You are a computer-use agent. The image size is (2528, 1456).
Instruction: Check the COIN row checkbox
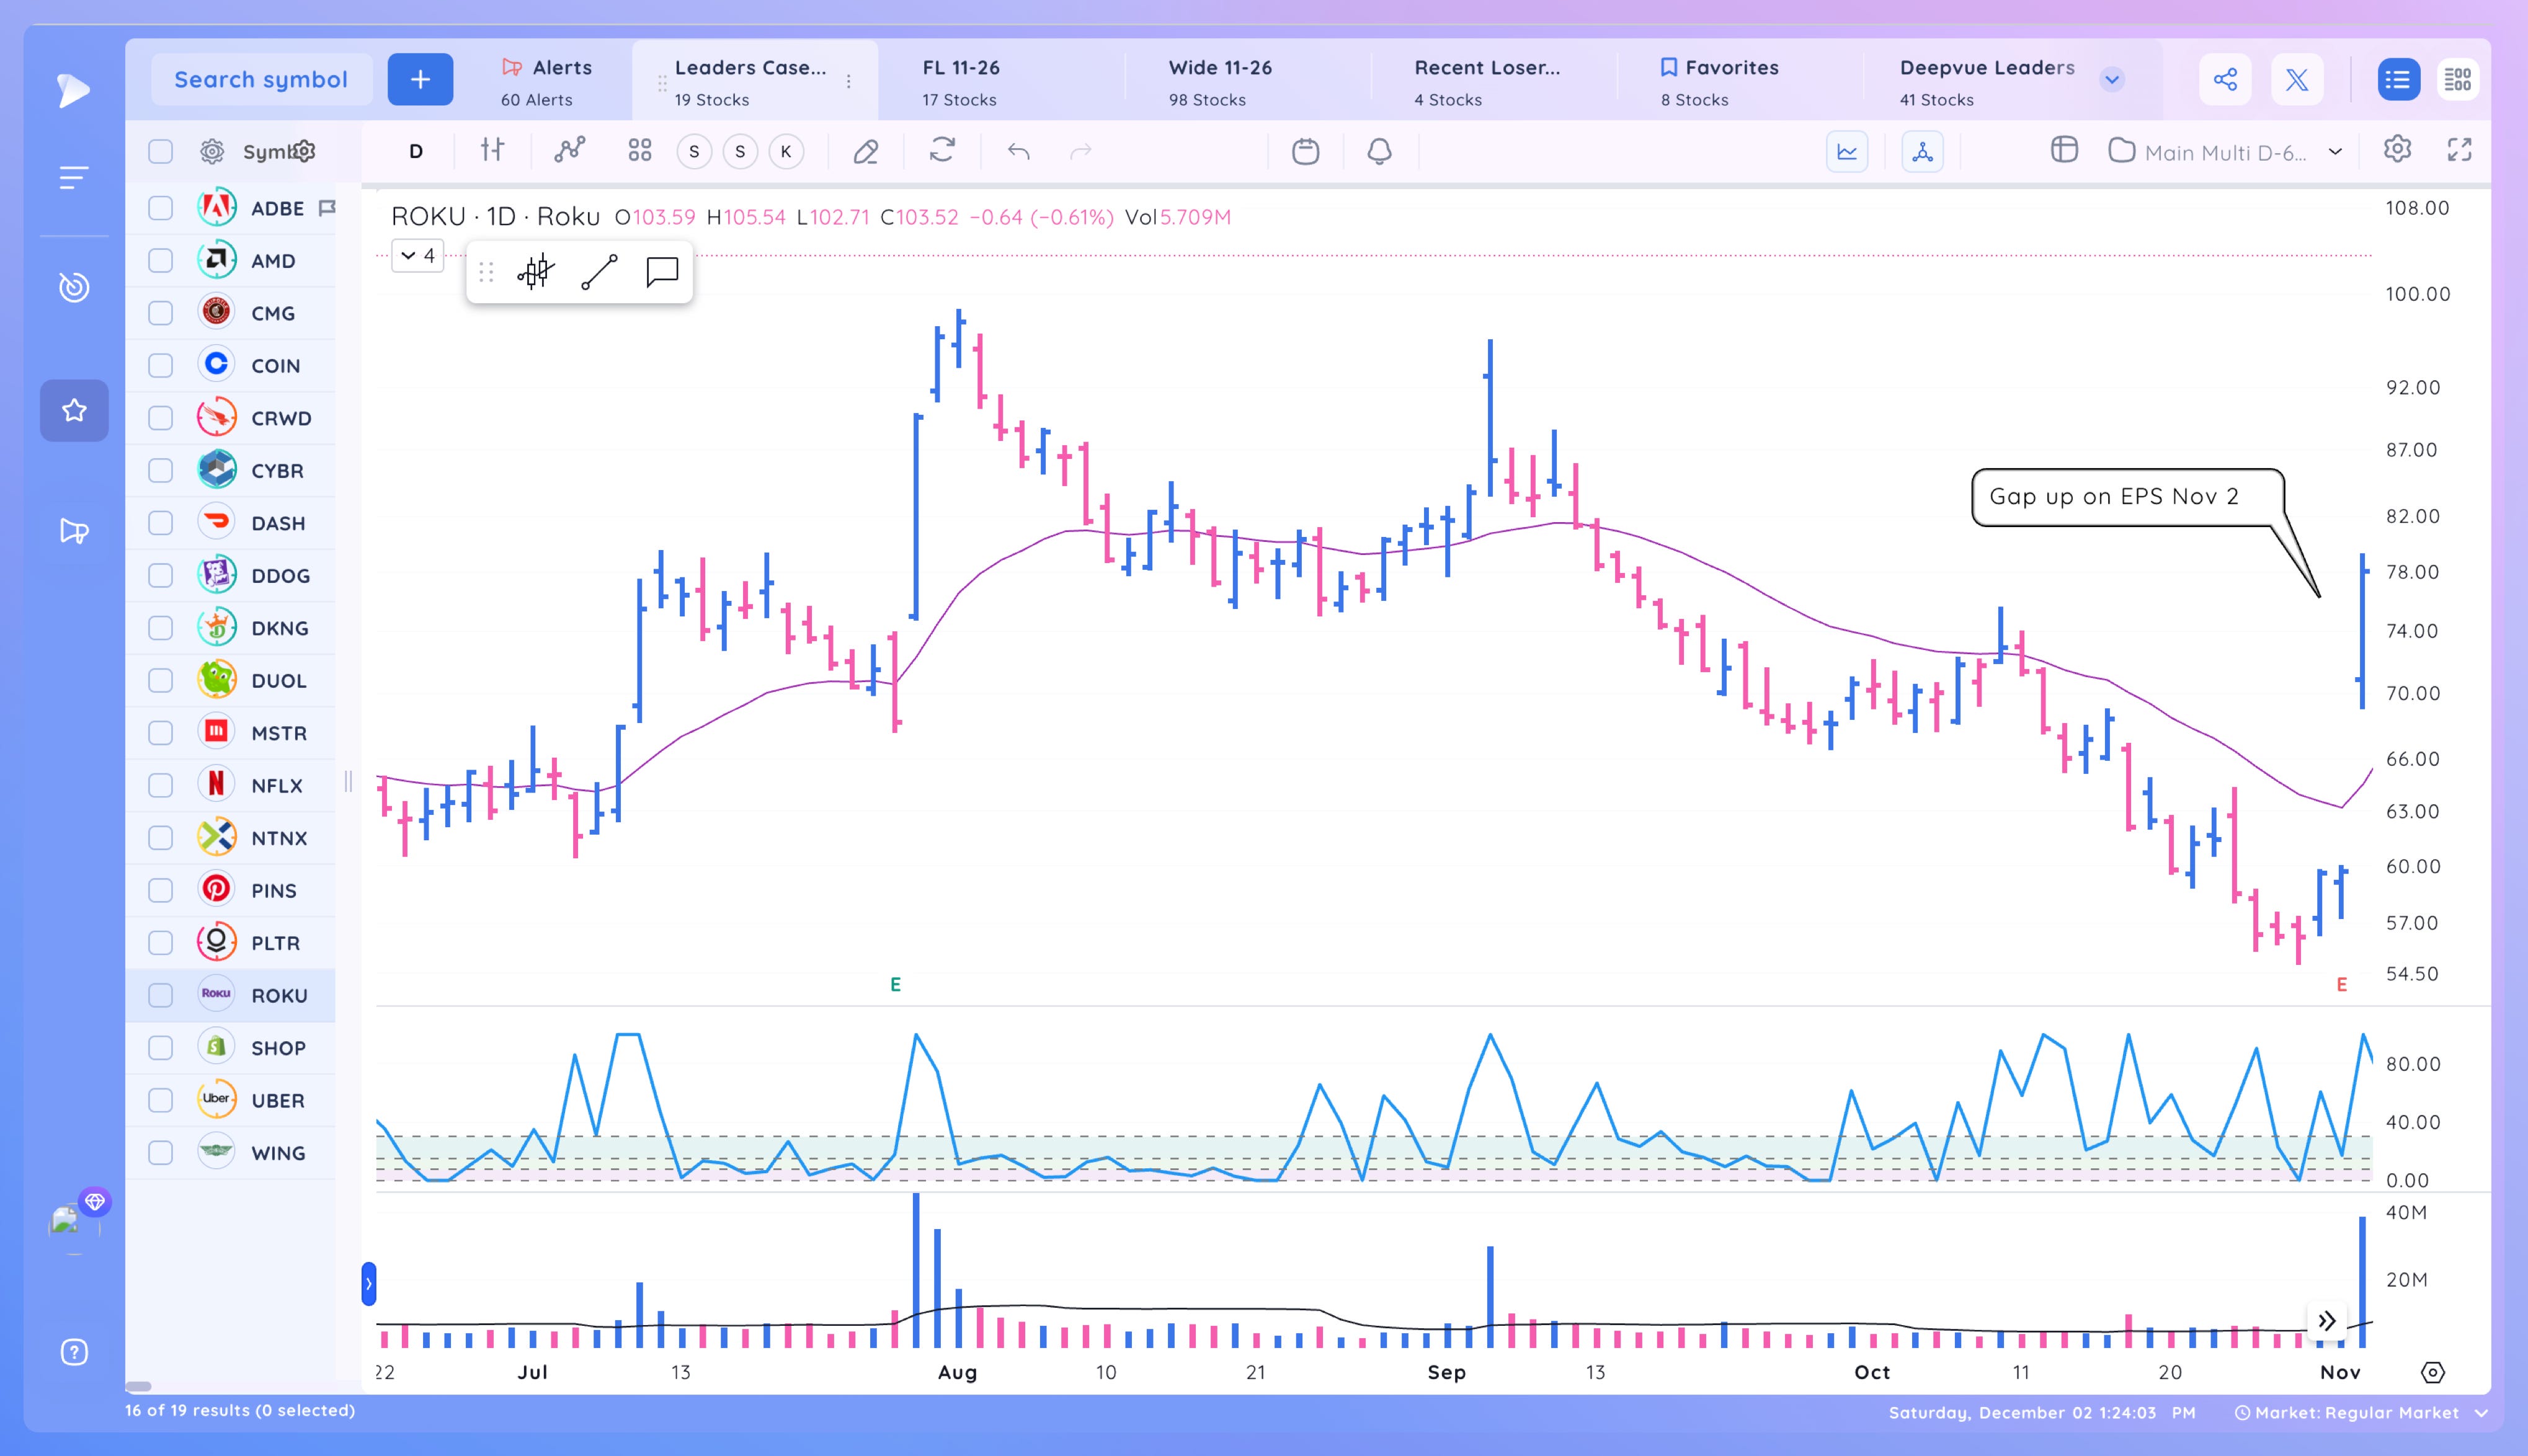pos(160,366)
